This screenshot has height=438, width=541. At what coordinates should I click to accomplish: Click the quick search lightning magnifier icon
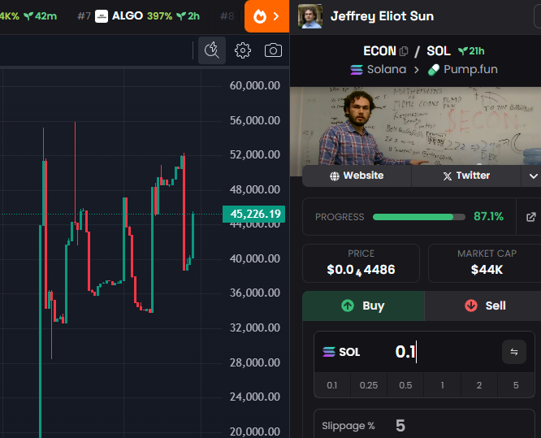pyautogui.click(x=212, y=50)
